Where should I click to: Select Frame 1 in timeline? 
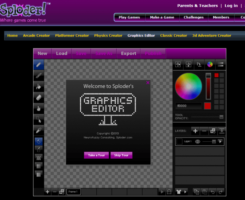point(73,192)
